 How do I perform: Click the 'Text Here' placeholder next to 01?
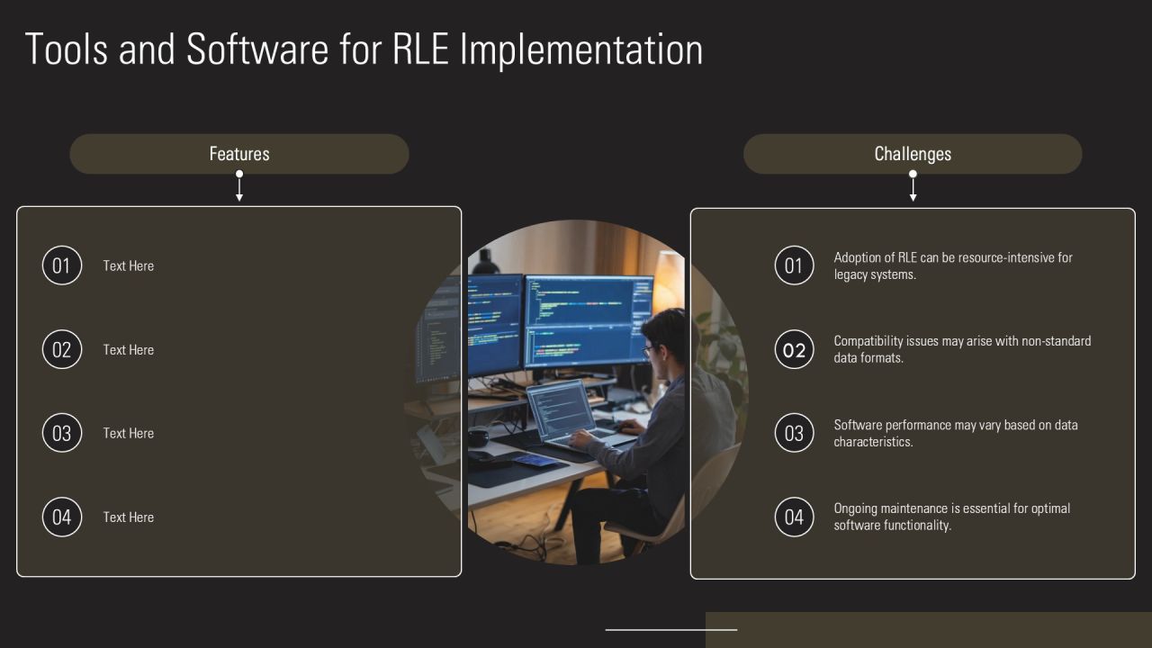tap(129, 265)
